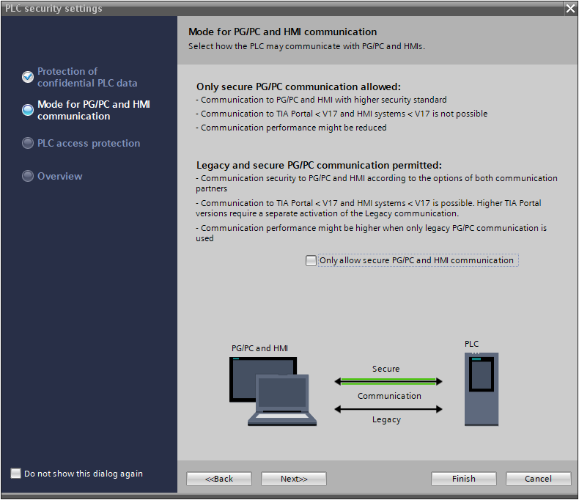Click the PLC security settings title bar
The height and width of the screenshot is (500, 579).
pos(282,9)
